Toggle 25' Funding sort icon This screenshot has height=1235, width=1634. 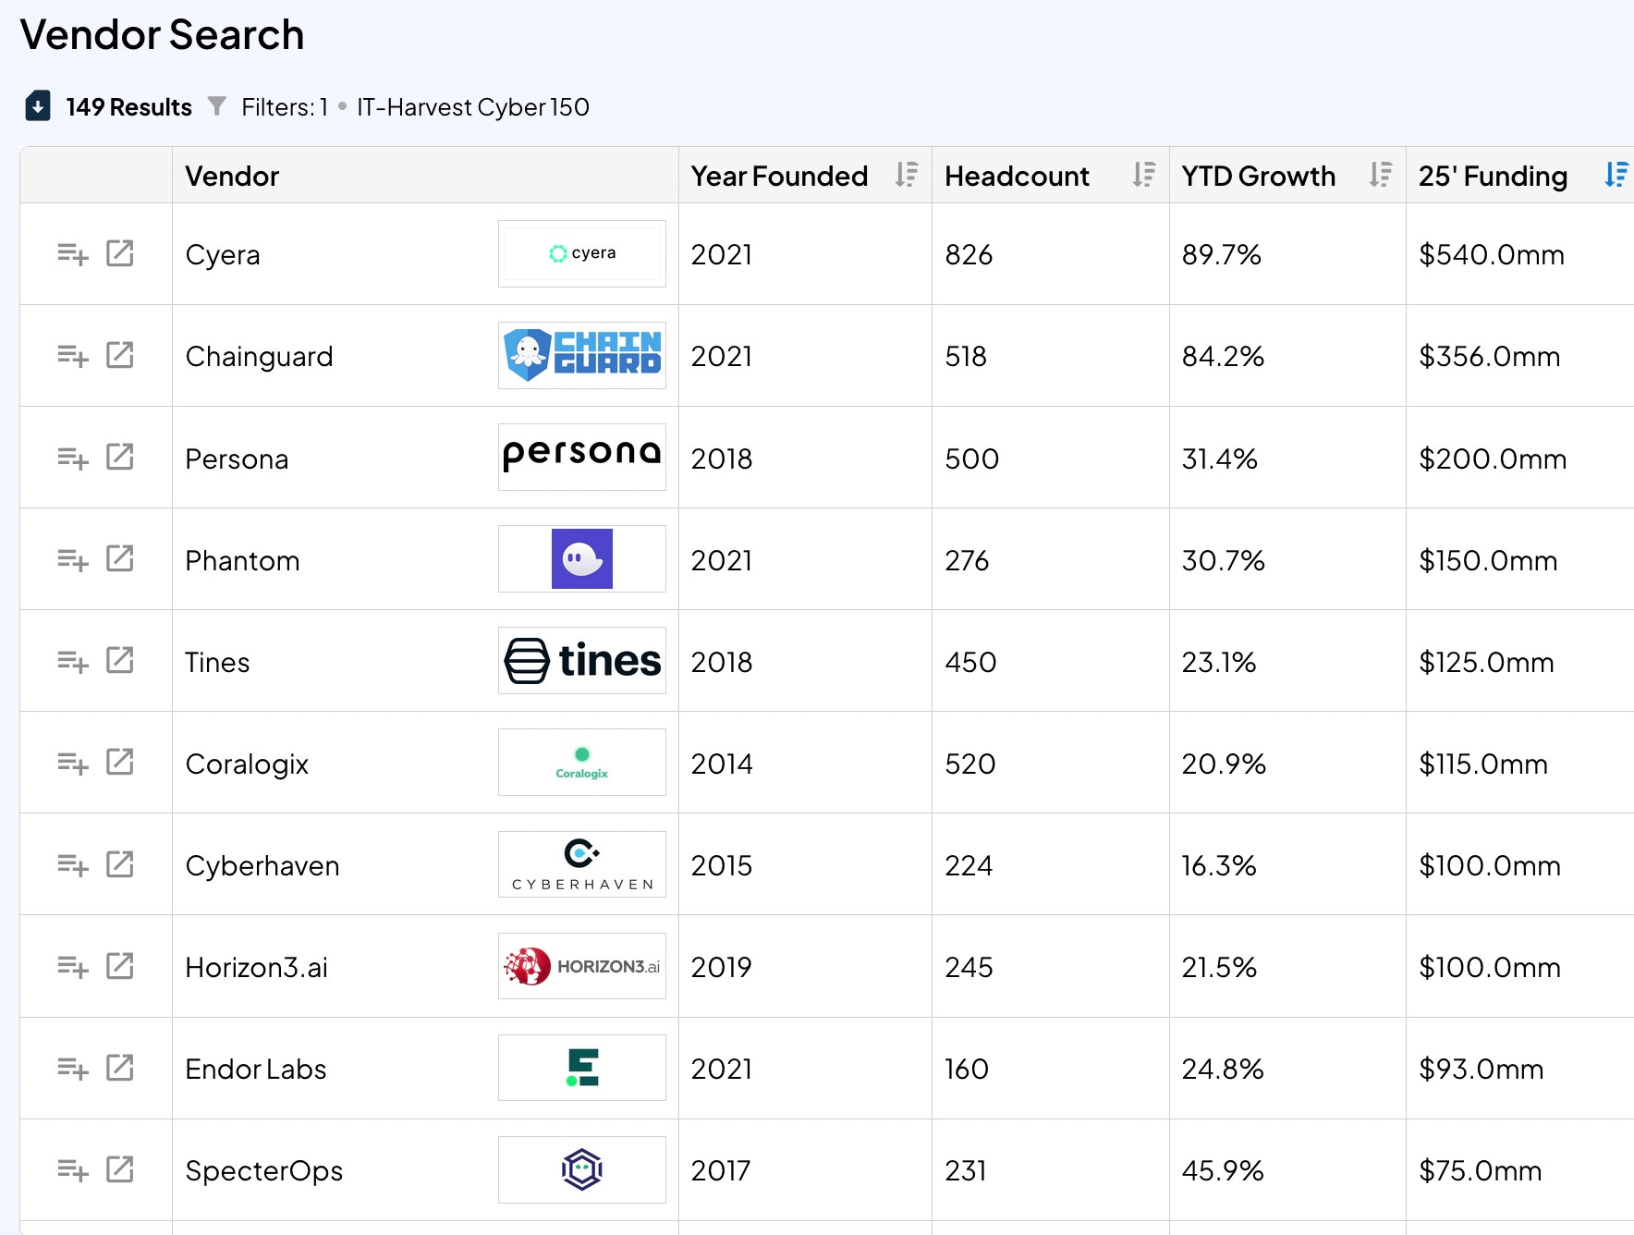pyautogui.click(x=1616, y=175)
